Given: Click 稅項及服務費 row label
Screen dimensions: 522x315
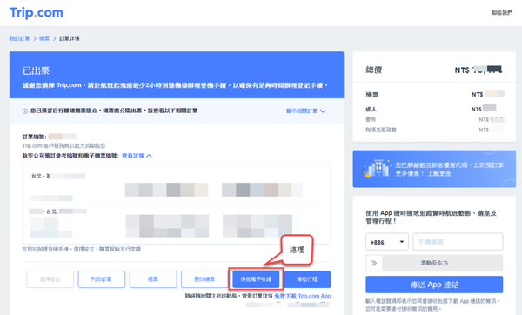Looking at the screenshot, I should click(381, 130).
